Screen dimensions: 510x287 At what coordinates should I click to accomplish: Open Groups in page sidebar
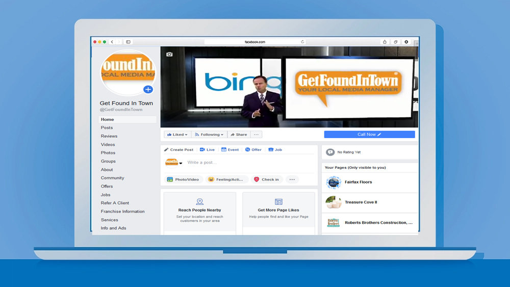pos(108,161)
